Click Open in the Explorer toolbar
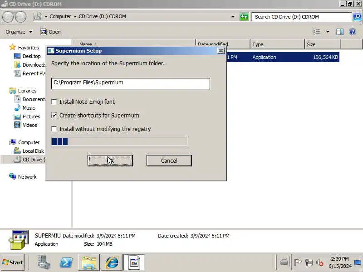 coord(50,32)
